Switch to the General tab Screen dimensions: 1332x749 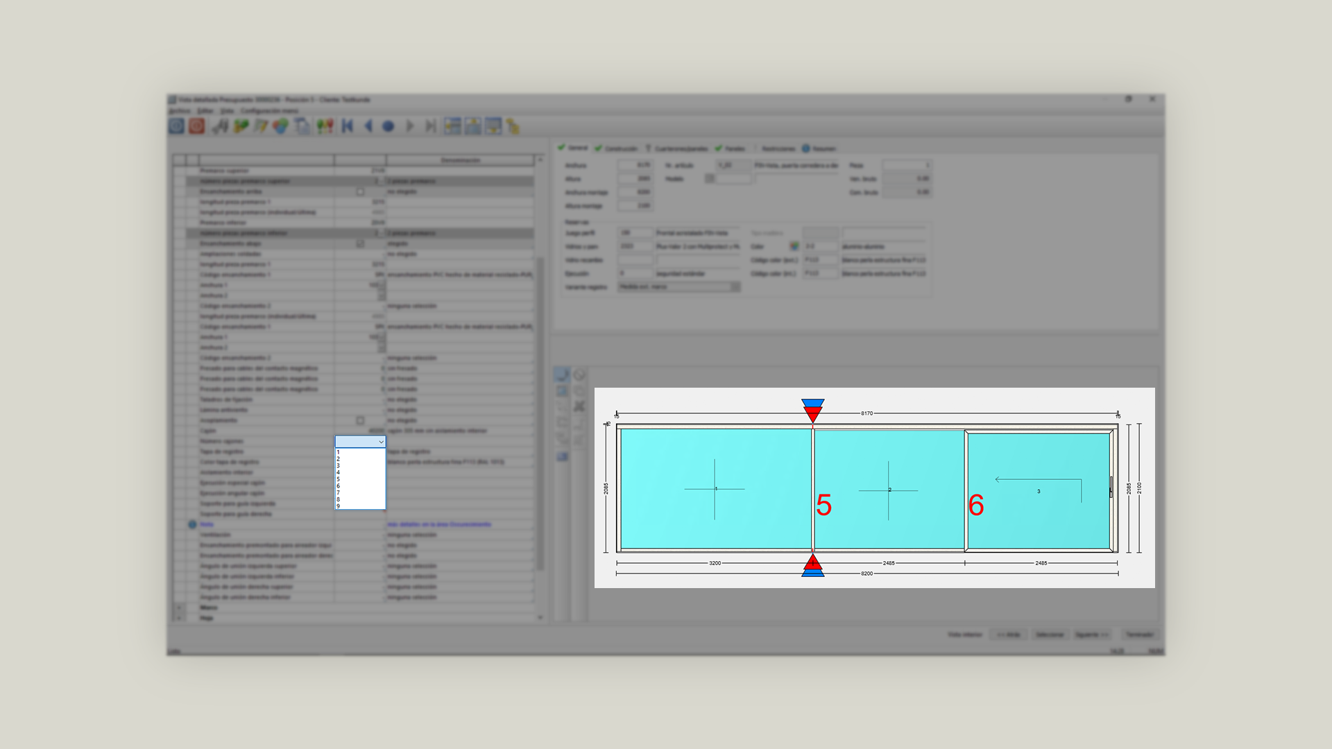tap(573, 148)
